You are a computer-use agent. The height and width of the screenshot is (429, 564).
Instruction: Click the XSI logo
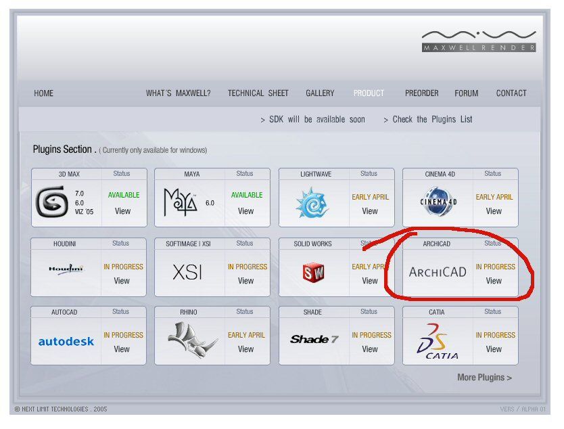click(x=187, y=272)
